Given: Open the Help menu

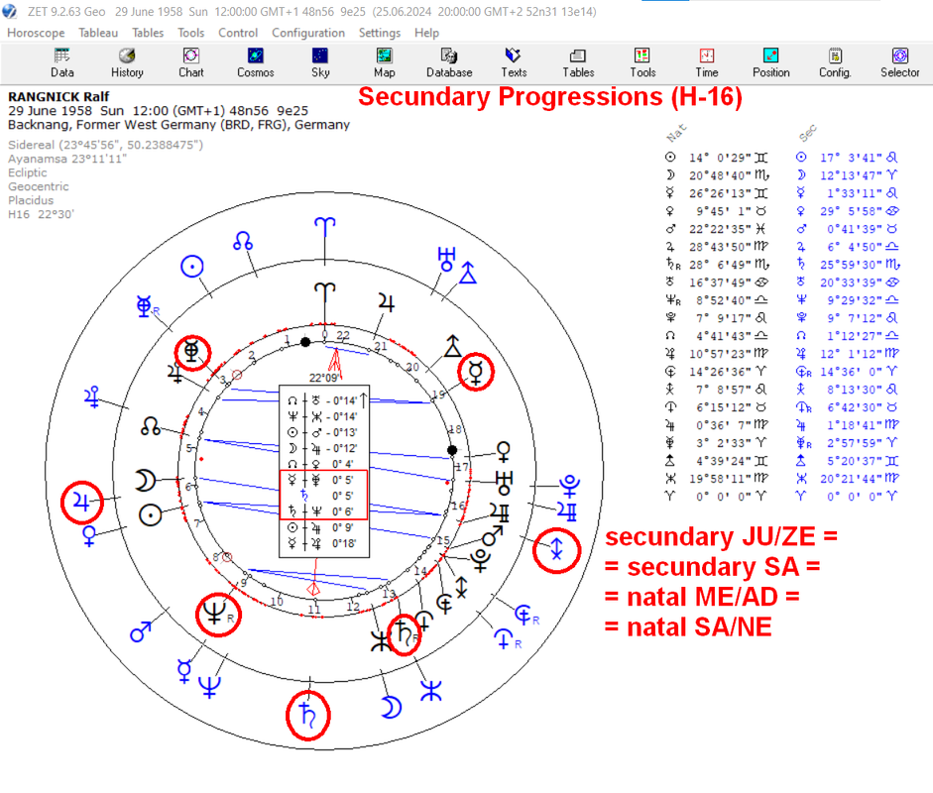Looking at the screenshot, I should point(426,33).
